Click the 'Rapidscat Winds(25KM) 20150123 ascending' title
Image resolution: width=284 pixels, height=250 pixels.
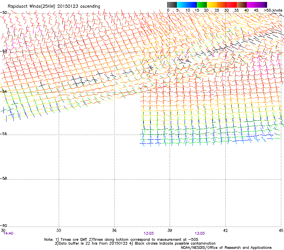[x=54, y=6]
